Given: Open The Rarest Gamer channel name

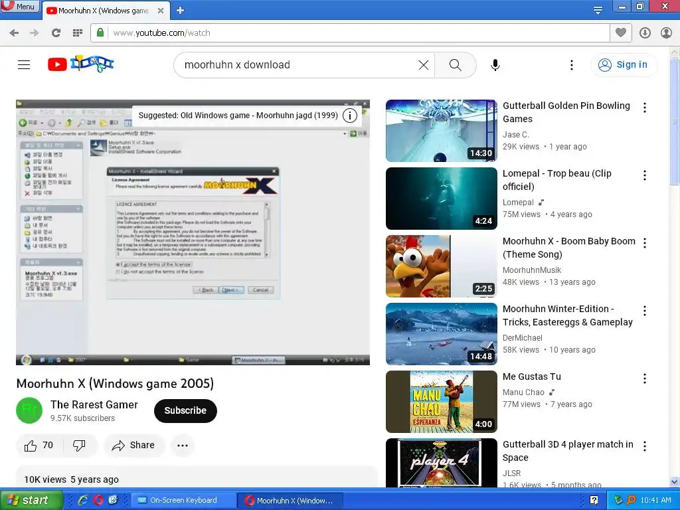Looking at the screenshot, I should pyautogui.click(x=94, y=404).
